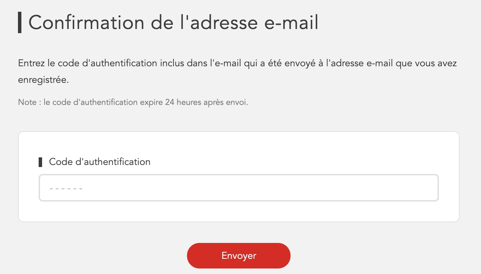Click the word "Confirmation" in the heading
The width and height of the screenshot is (481, 274).
click(x=86, y=23)
